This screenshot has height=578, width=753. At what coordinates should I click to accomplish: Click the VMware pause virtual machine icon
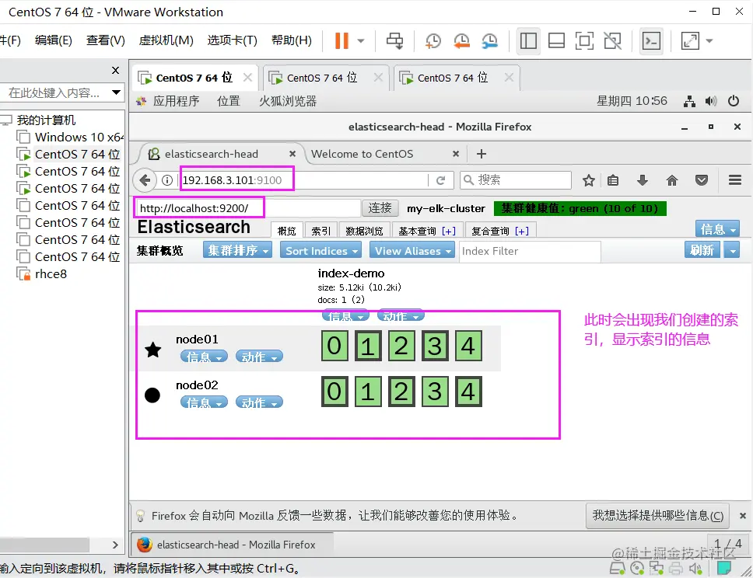coord(341,40)
